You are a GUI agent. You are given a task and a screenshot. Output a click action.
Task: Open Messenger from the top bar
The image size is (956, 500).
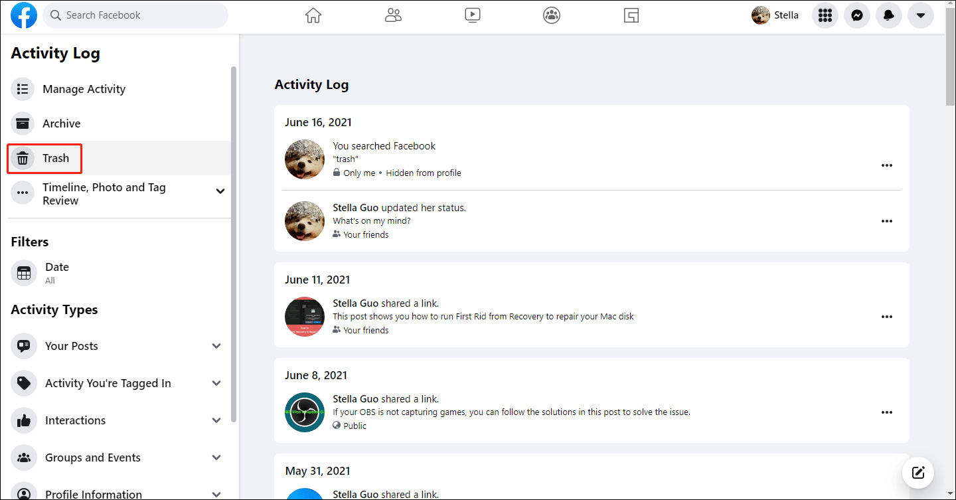857,15
